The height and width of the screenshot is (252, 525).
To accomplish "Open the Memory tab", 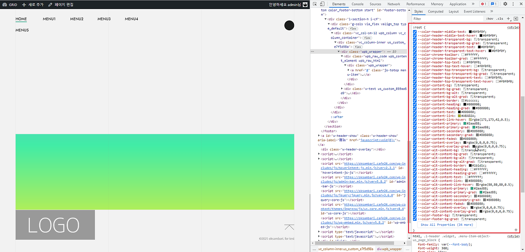I will [x=437, y=4].
